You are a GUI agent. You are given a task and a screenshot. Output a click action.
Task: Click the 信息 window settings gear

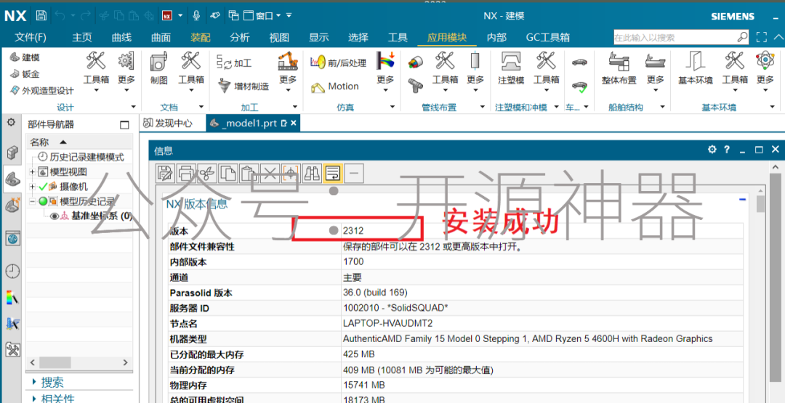(712, 150)
